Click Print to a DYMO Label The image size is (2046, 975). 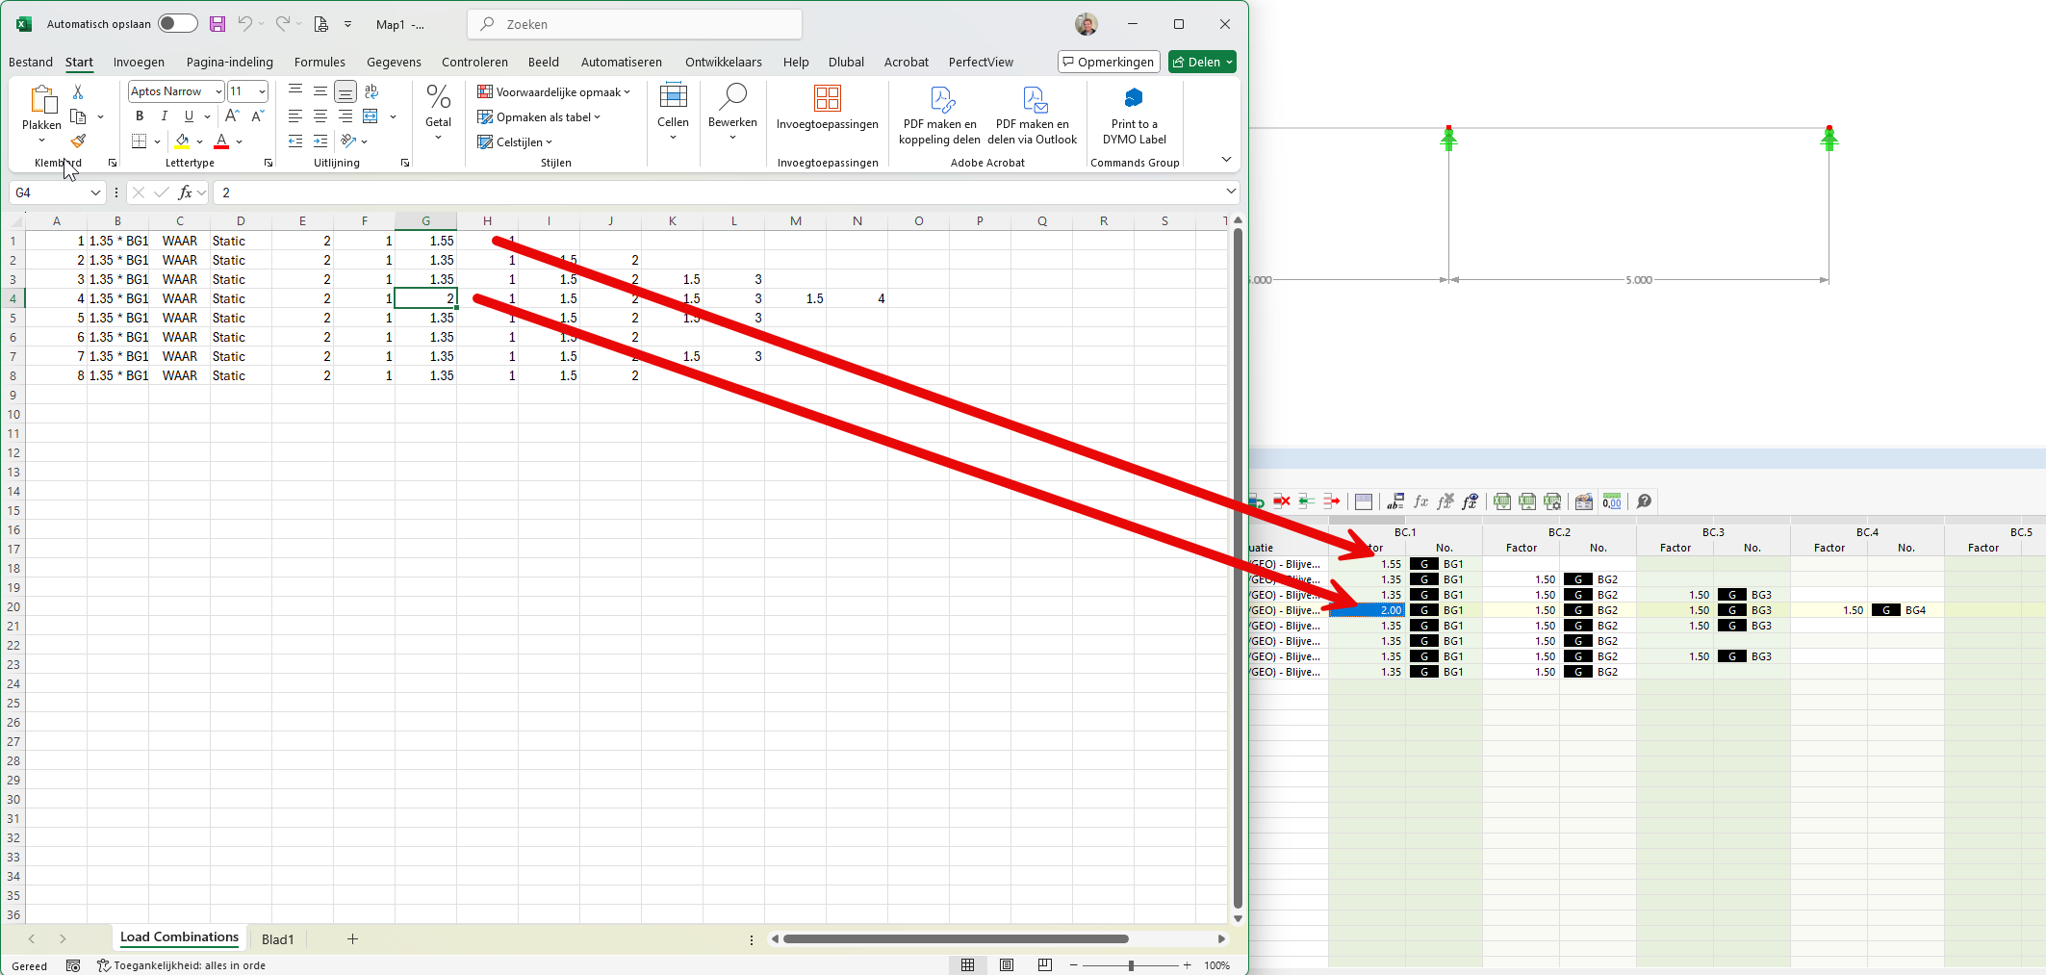pyautogui.click(x=1135, y=115)
